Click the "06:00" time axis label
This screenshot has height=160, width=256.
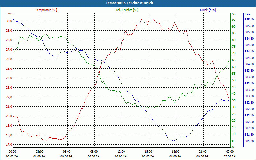click(67, 151)
